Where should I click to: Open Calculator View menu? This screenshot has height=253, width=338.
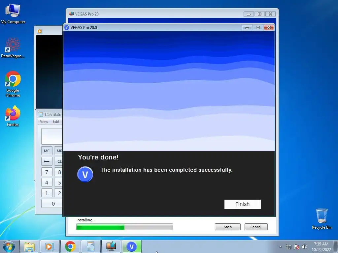pyautogui.click(x=44, y=122)
